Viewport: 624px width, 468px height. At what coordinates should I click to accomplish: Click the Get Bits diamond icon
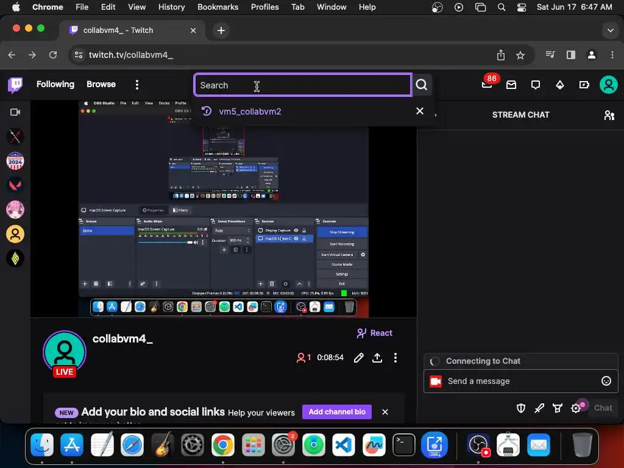(x=560, y=85)
